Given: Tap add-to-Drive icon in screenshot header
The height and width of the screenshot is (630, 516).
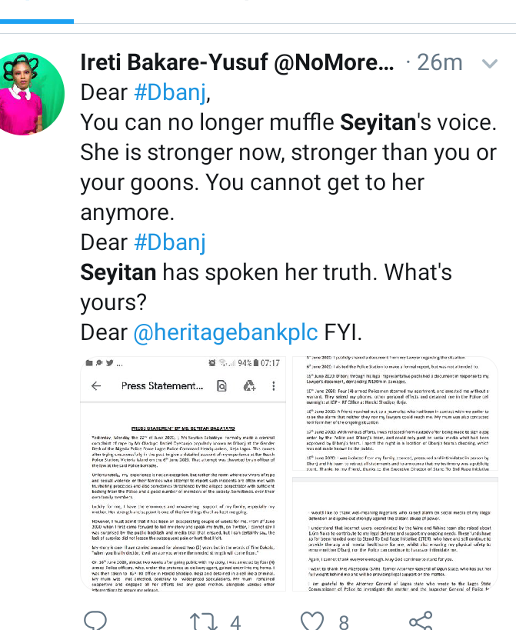Looking at the screenshot, I should coord(248,385).
